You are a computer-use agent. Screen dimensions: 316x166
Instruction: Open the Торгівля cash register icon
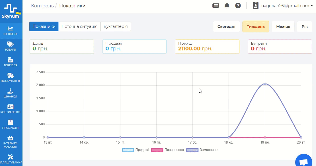11,60
